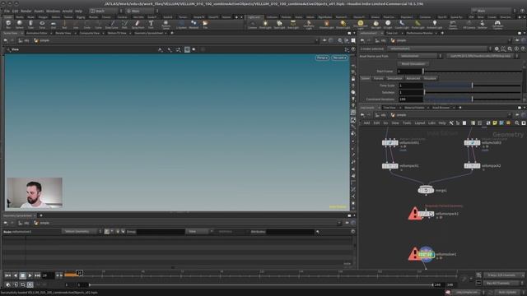The width and height of the screenshot is (527, 296).
Task: Jump to first frame button
Action: point(7,275)
